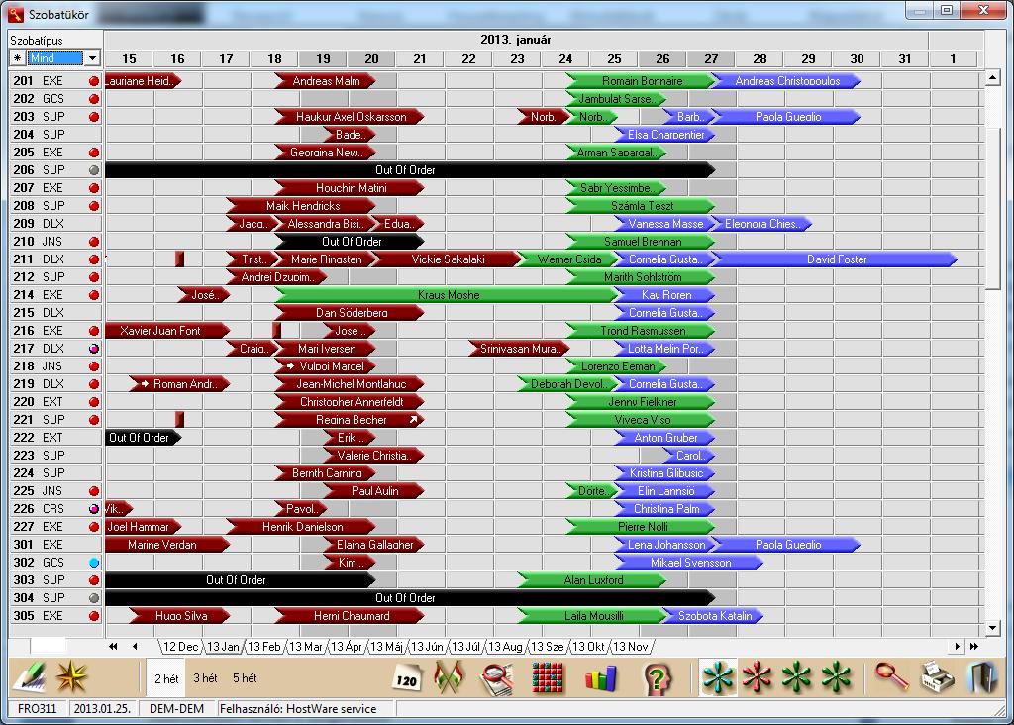The height and width of the screenshot is (725, 1014).
Task: Open the 13 Jún month tab
Action: (x=427, y=647)
